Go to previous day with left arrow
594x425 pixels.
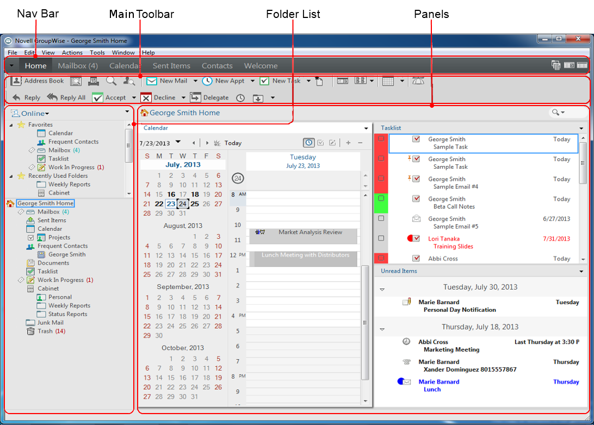(x=194, y=143)
